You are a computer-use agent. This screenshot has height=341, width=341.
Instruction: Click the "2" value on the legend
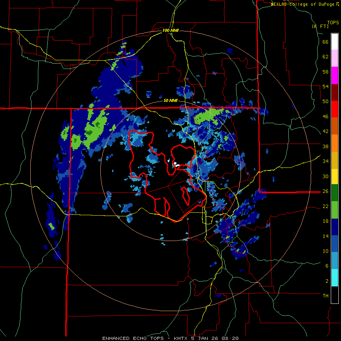tap(327, 281)
